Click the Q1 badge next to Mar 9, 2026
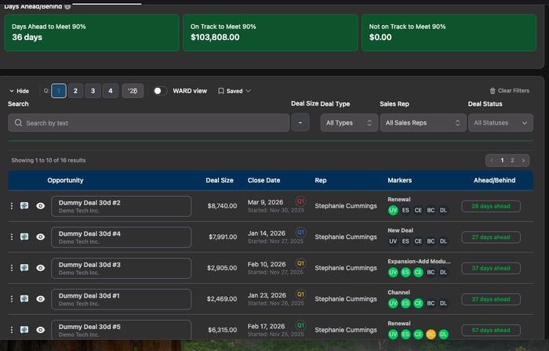This screenshot has height=351, width=549. click(300, 201)
